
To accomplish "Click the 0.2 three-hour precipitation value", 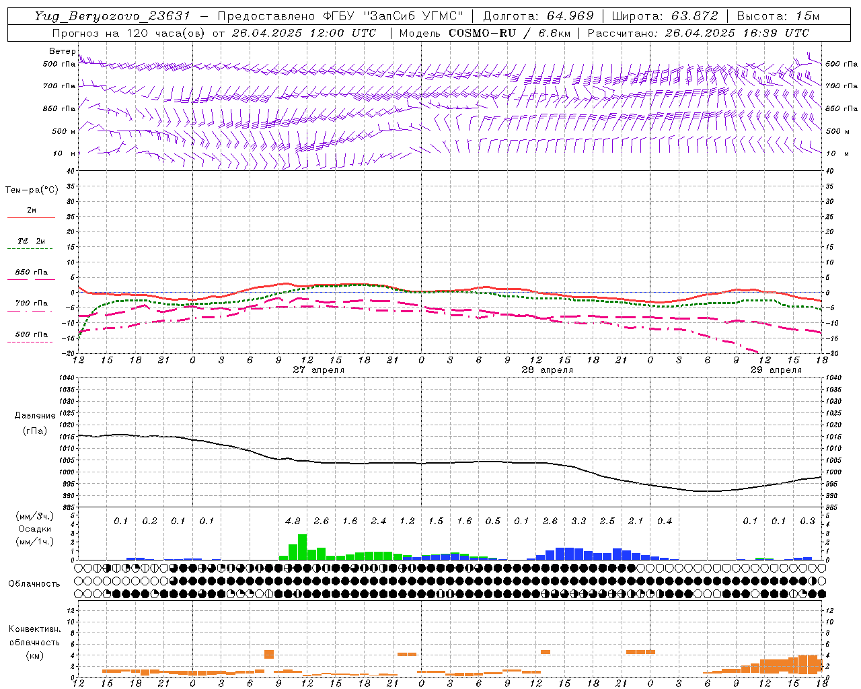I will click(x=149, y=521).
